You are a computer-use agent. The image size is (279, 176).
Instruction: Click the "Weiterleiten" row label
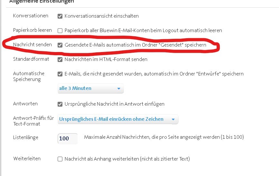pyautogui.click(x=27, y=159)
